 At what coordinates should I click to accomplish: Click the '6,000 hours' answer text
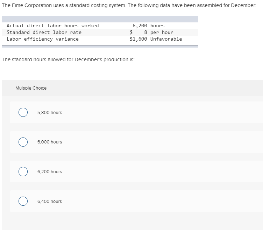pos(50,142)
